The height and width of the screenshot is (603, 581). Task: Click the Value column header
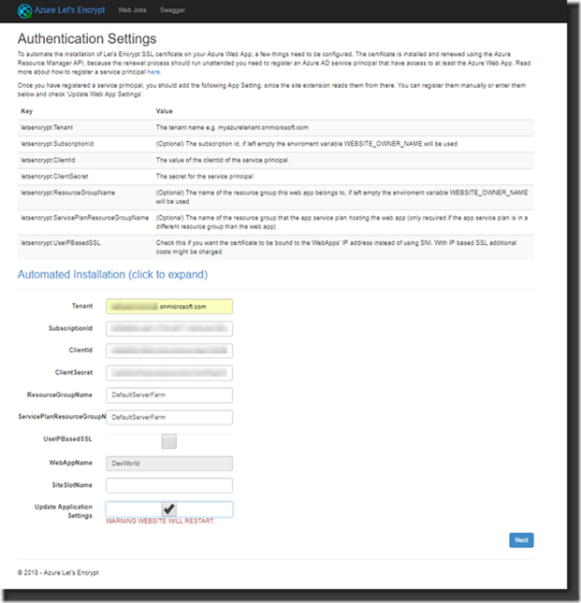(x=165, y=111)
